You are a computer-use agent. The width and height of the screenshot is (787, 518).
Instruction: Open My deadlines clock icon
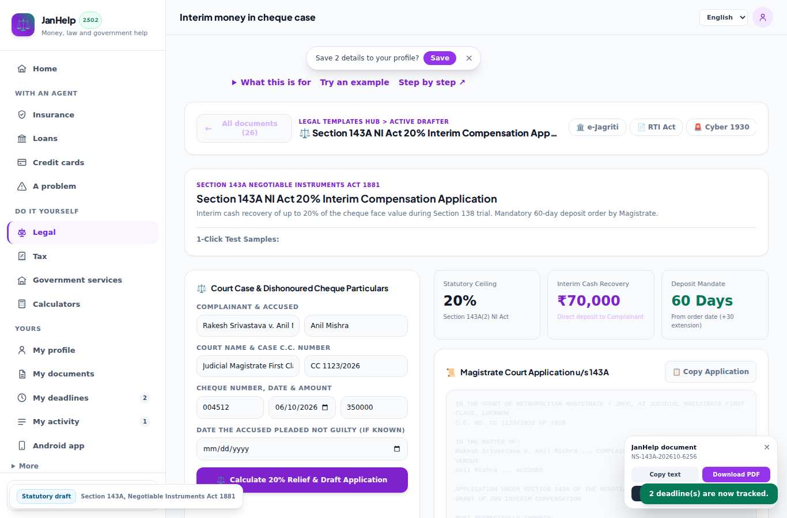[x=22, y=398]
